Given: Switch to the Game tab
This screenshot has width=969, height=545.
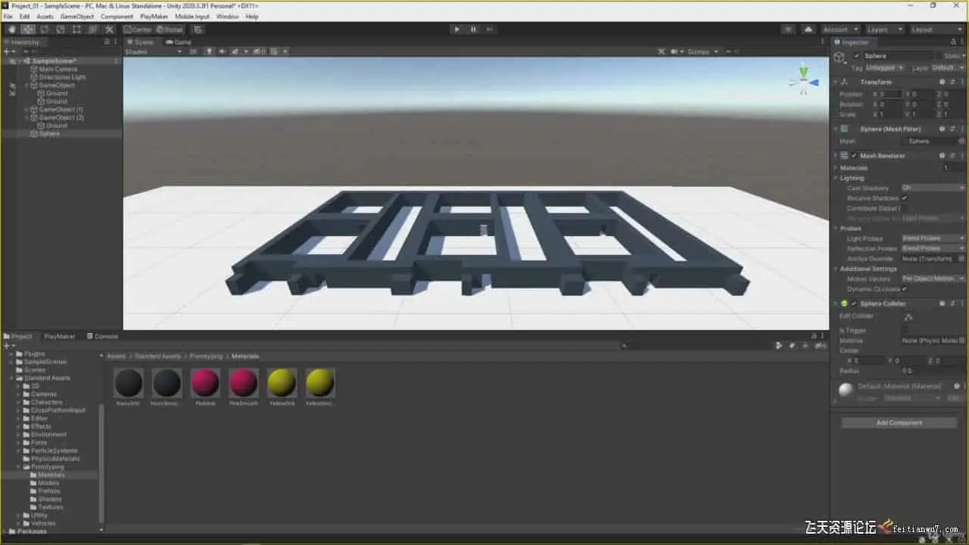Looking at the screenshot, I should coord(179,42).
